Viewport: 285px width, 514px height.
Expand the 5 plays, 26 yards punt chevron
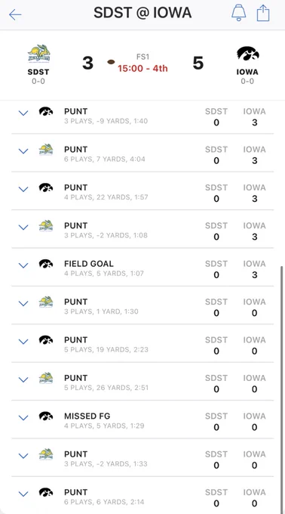pyautogui.click(x=23, y=379)
